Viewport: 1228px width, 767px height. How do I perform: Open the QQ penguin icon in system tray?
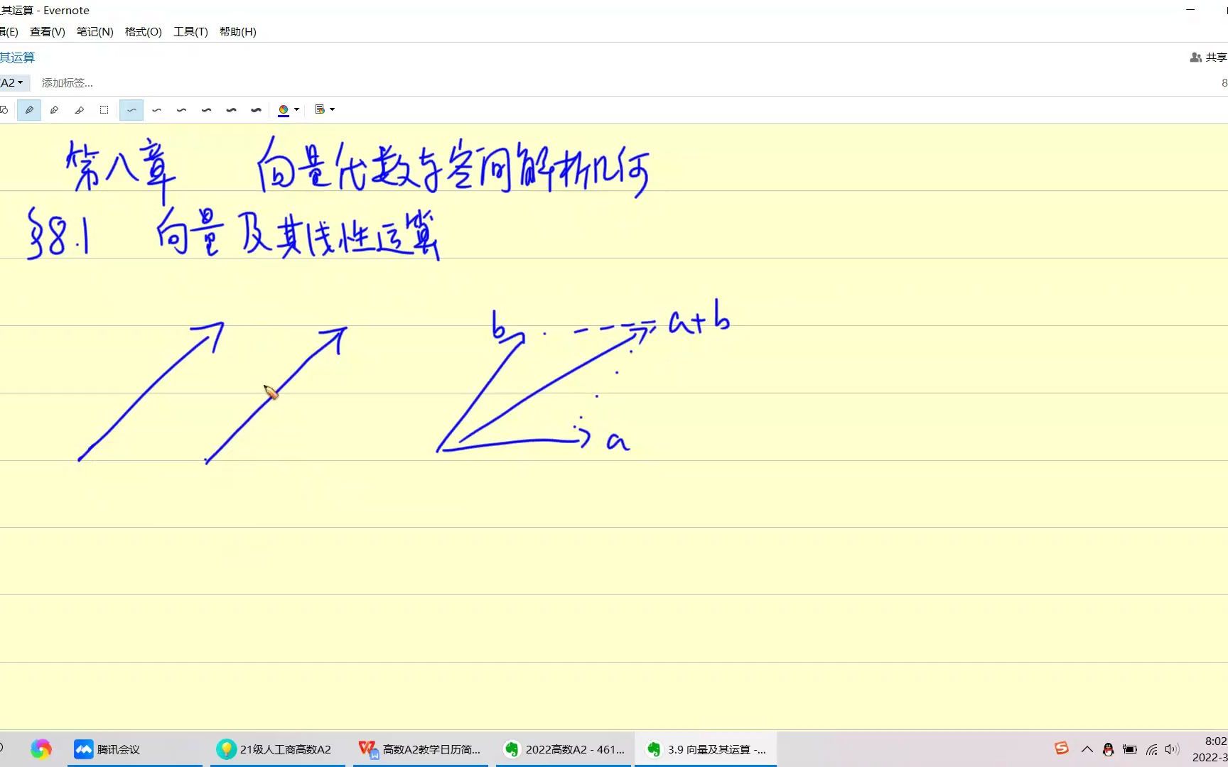(x=1107, y=749)
